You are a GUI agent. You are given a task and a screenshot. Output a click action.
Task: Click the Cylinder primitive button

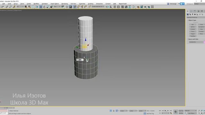point(193,29)
